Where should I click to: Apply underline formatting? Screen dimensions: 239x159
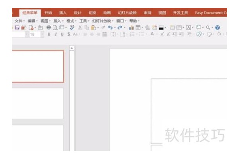coord(62,34)
